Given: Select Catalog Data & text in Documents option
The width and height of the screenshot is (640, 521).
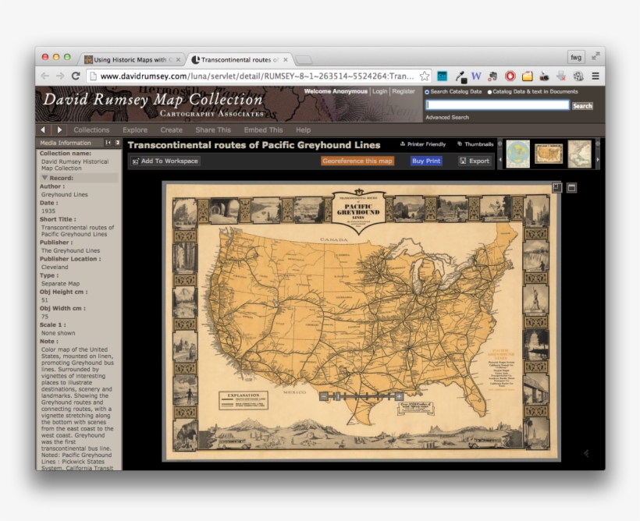Looking at the screenshot, I should [x=491, y=92].
